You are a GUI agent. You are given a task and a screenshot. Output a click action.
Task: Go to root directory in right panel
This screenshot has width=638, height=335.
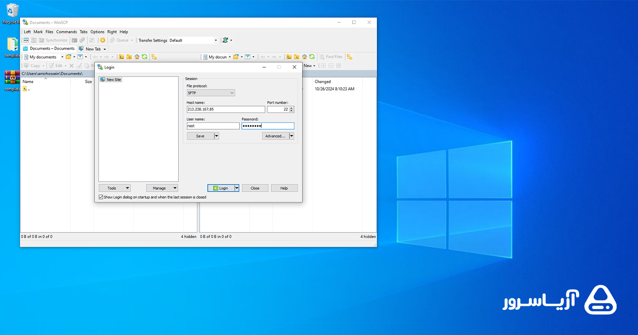coord(297,57)
